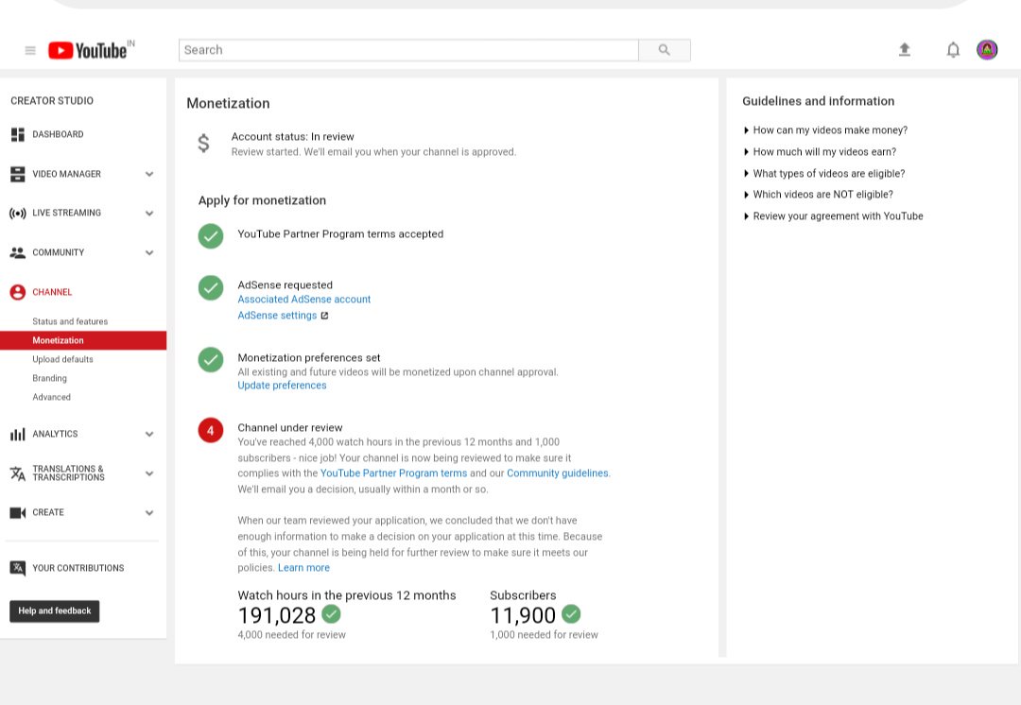Click the Live Streaming broadcast icon
Viewport: 1021px width, 705px height.
(x=18, y=213)
